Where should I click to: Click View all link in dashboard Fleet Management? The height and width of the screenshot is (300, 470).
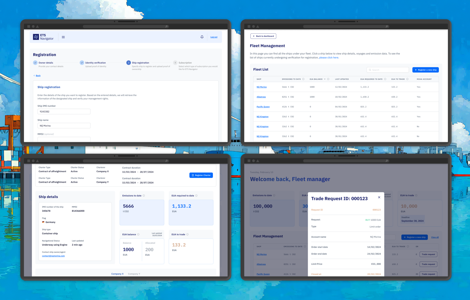[435, 237]
